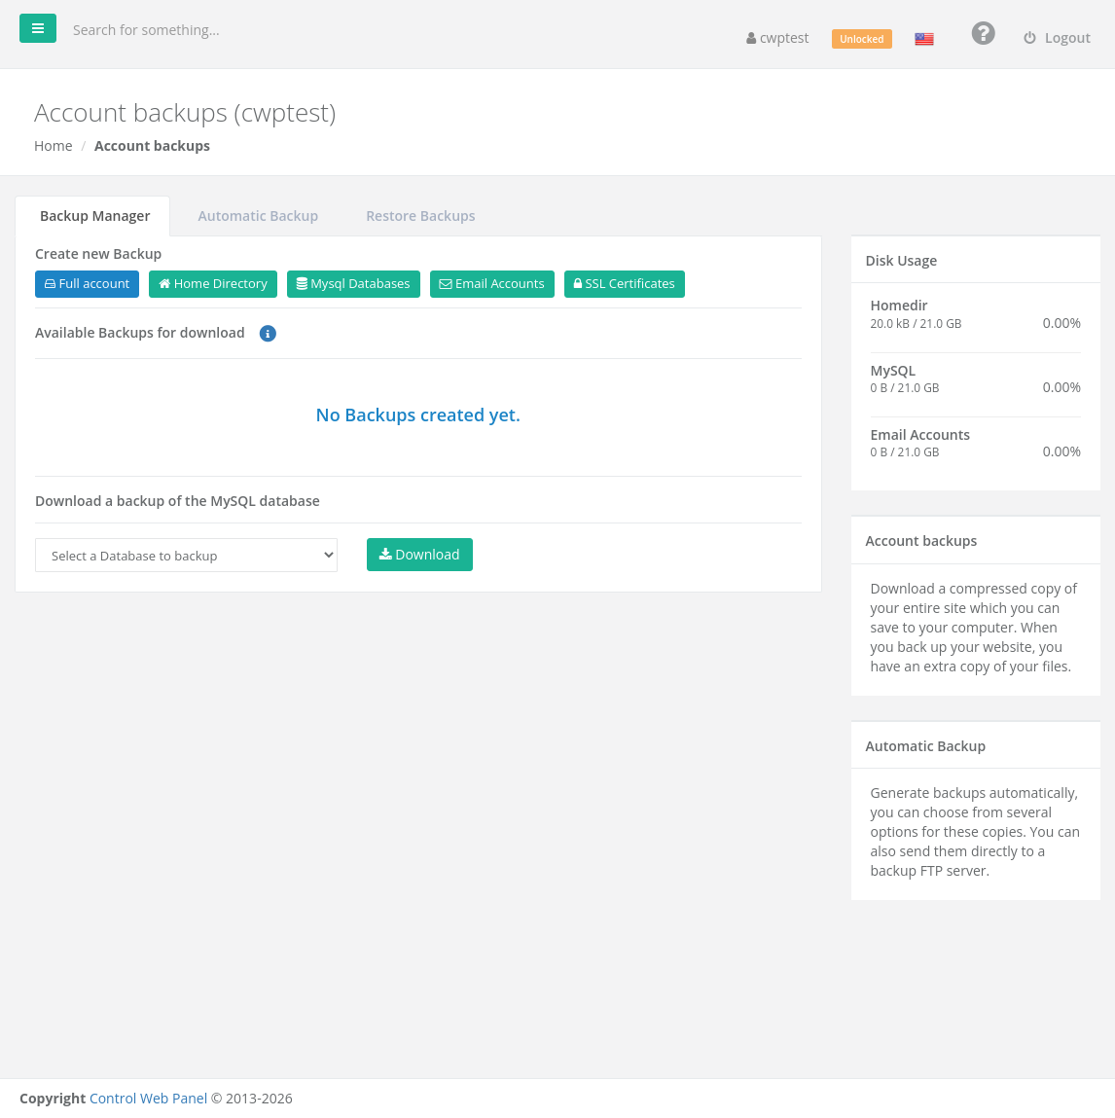Viewport: 1115px width, 1118px height.
Task: Click the No Backups created yet message
Action: pos(417,415)
